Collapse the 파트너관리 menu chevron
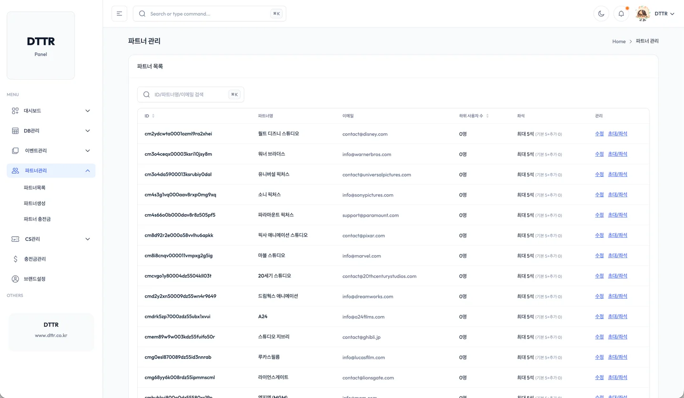Viewport: 684px width, 398px height. click(x=88, y=171)
